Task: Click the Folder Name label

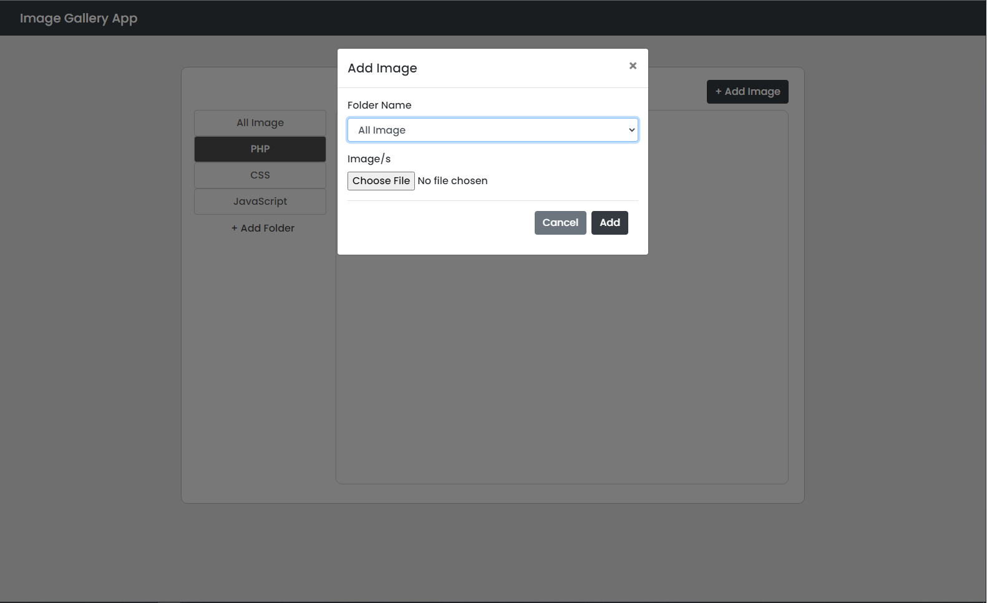Action: pos(379,105)
